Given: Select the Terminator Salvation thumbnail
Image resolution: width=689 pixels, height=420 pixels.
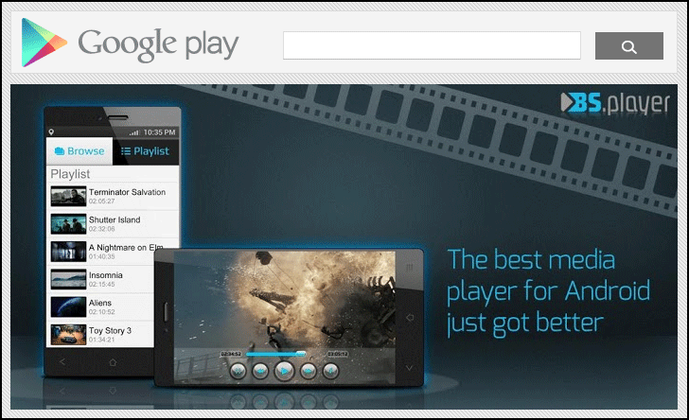Looking at the screenshot, I should (x=68, y=196).
